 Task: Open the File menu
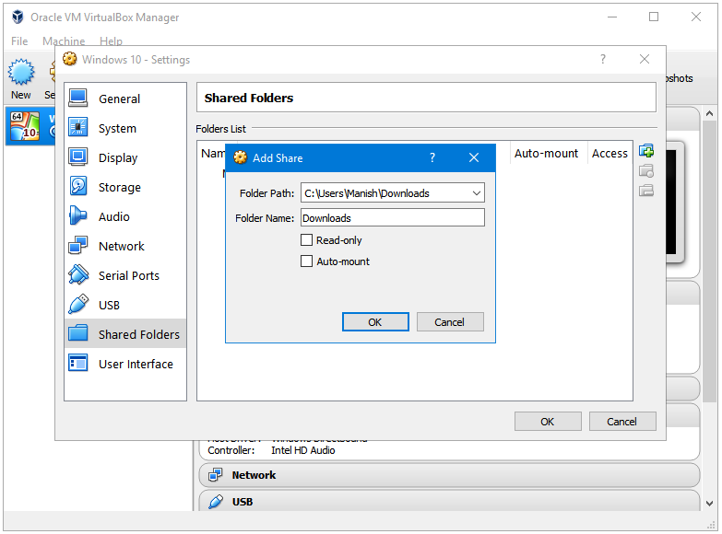pos(19,41)
